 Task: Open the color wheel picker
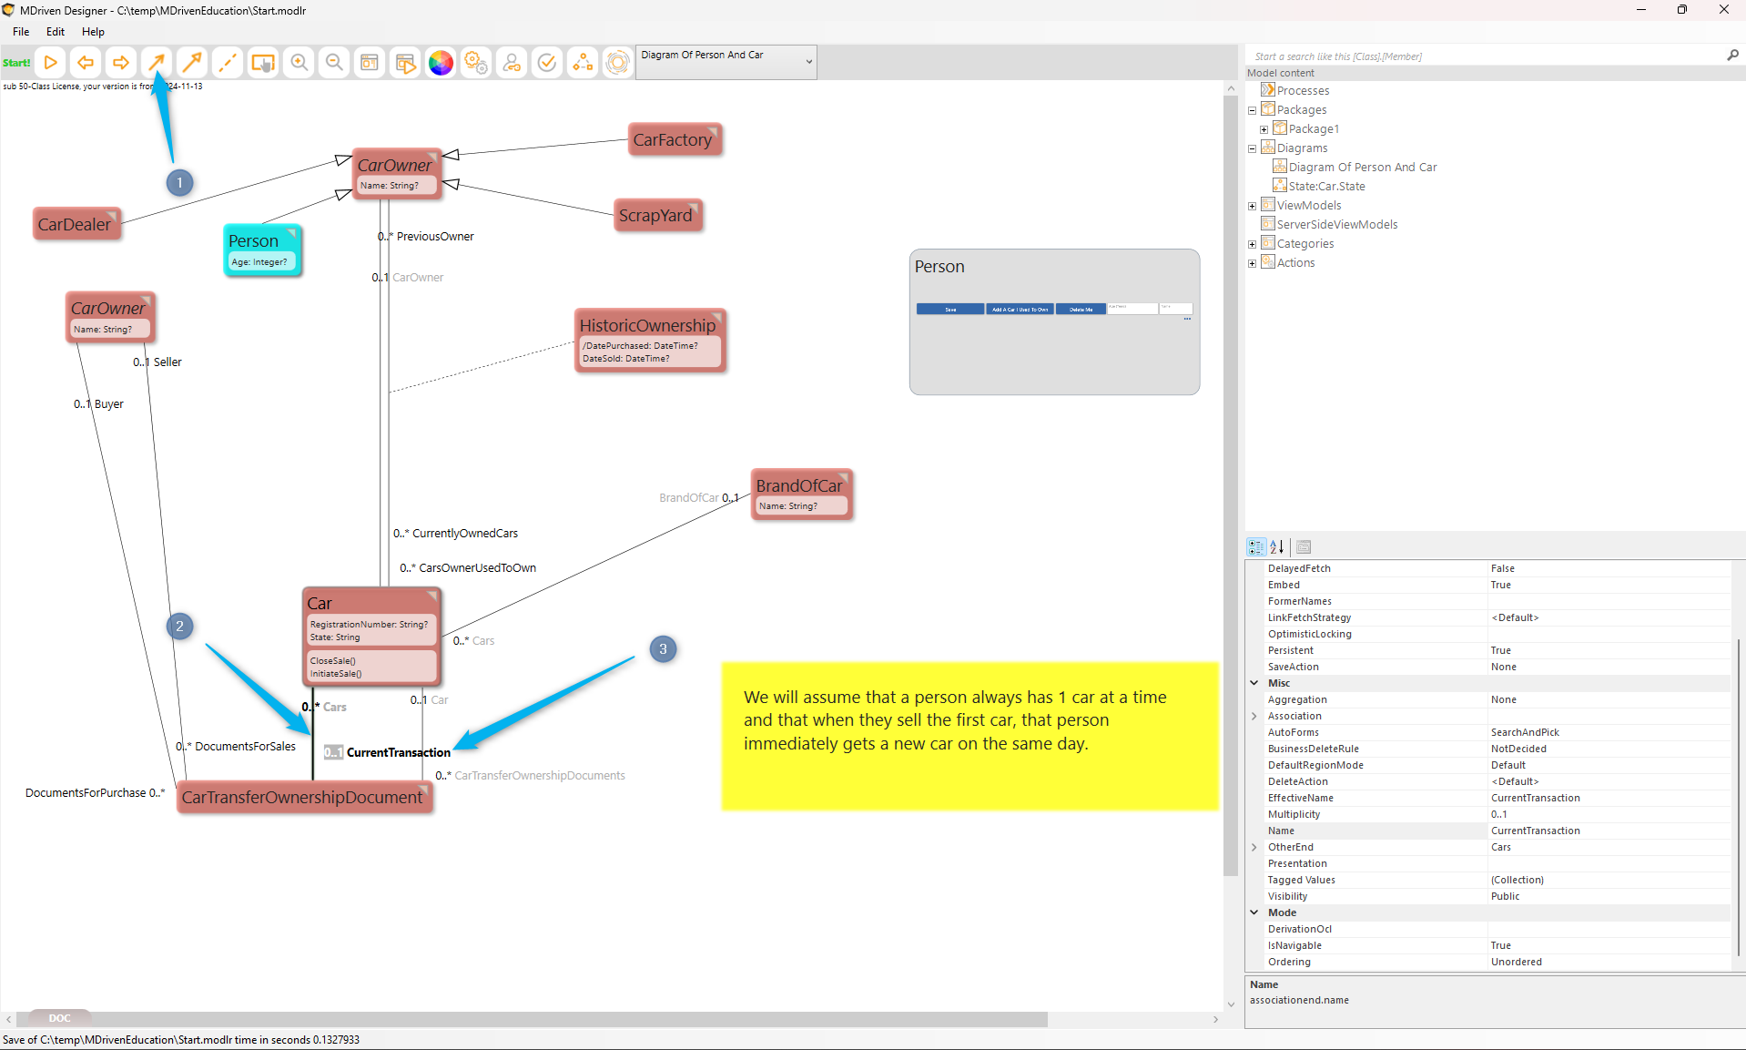tap(441, 63)
